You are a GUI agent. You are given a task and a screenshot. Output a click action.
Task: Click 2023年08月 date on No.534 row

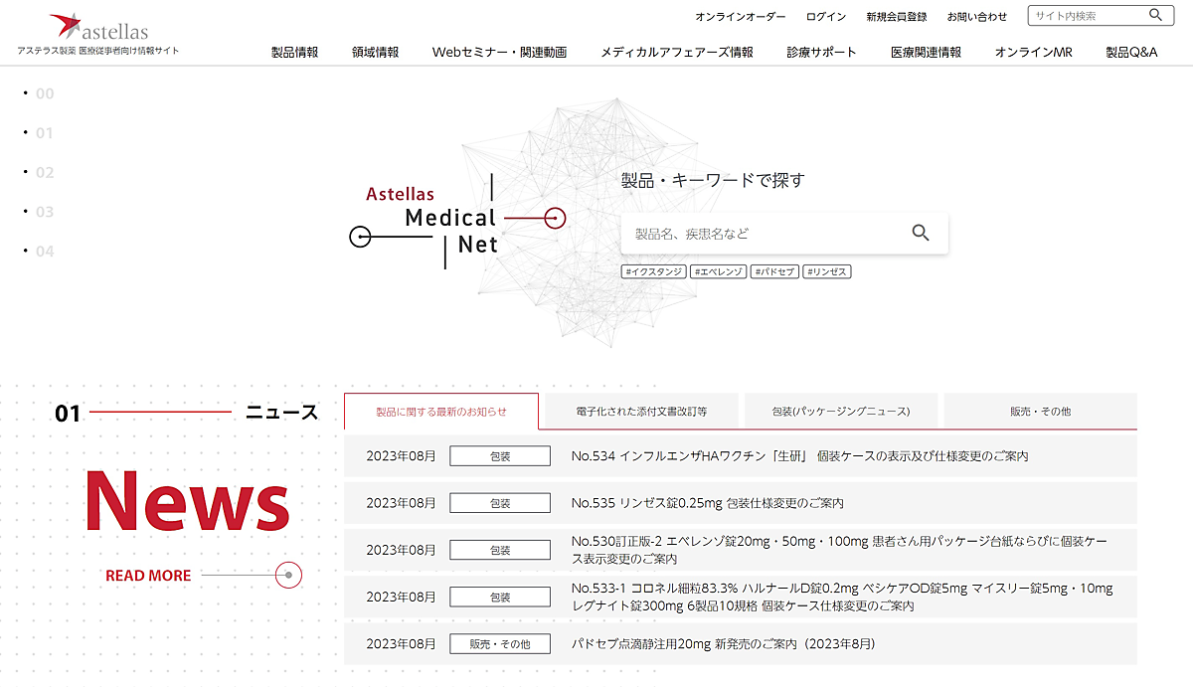coord(401,456)
